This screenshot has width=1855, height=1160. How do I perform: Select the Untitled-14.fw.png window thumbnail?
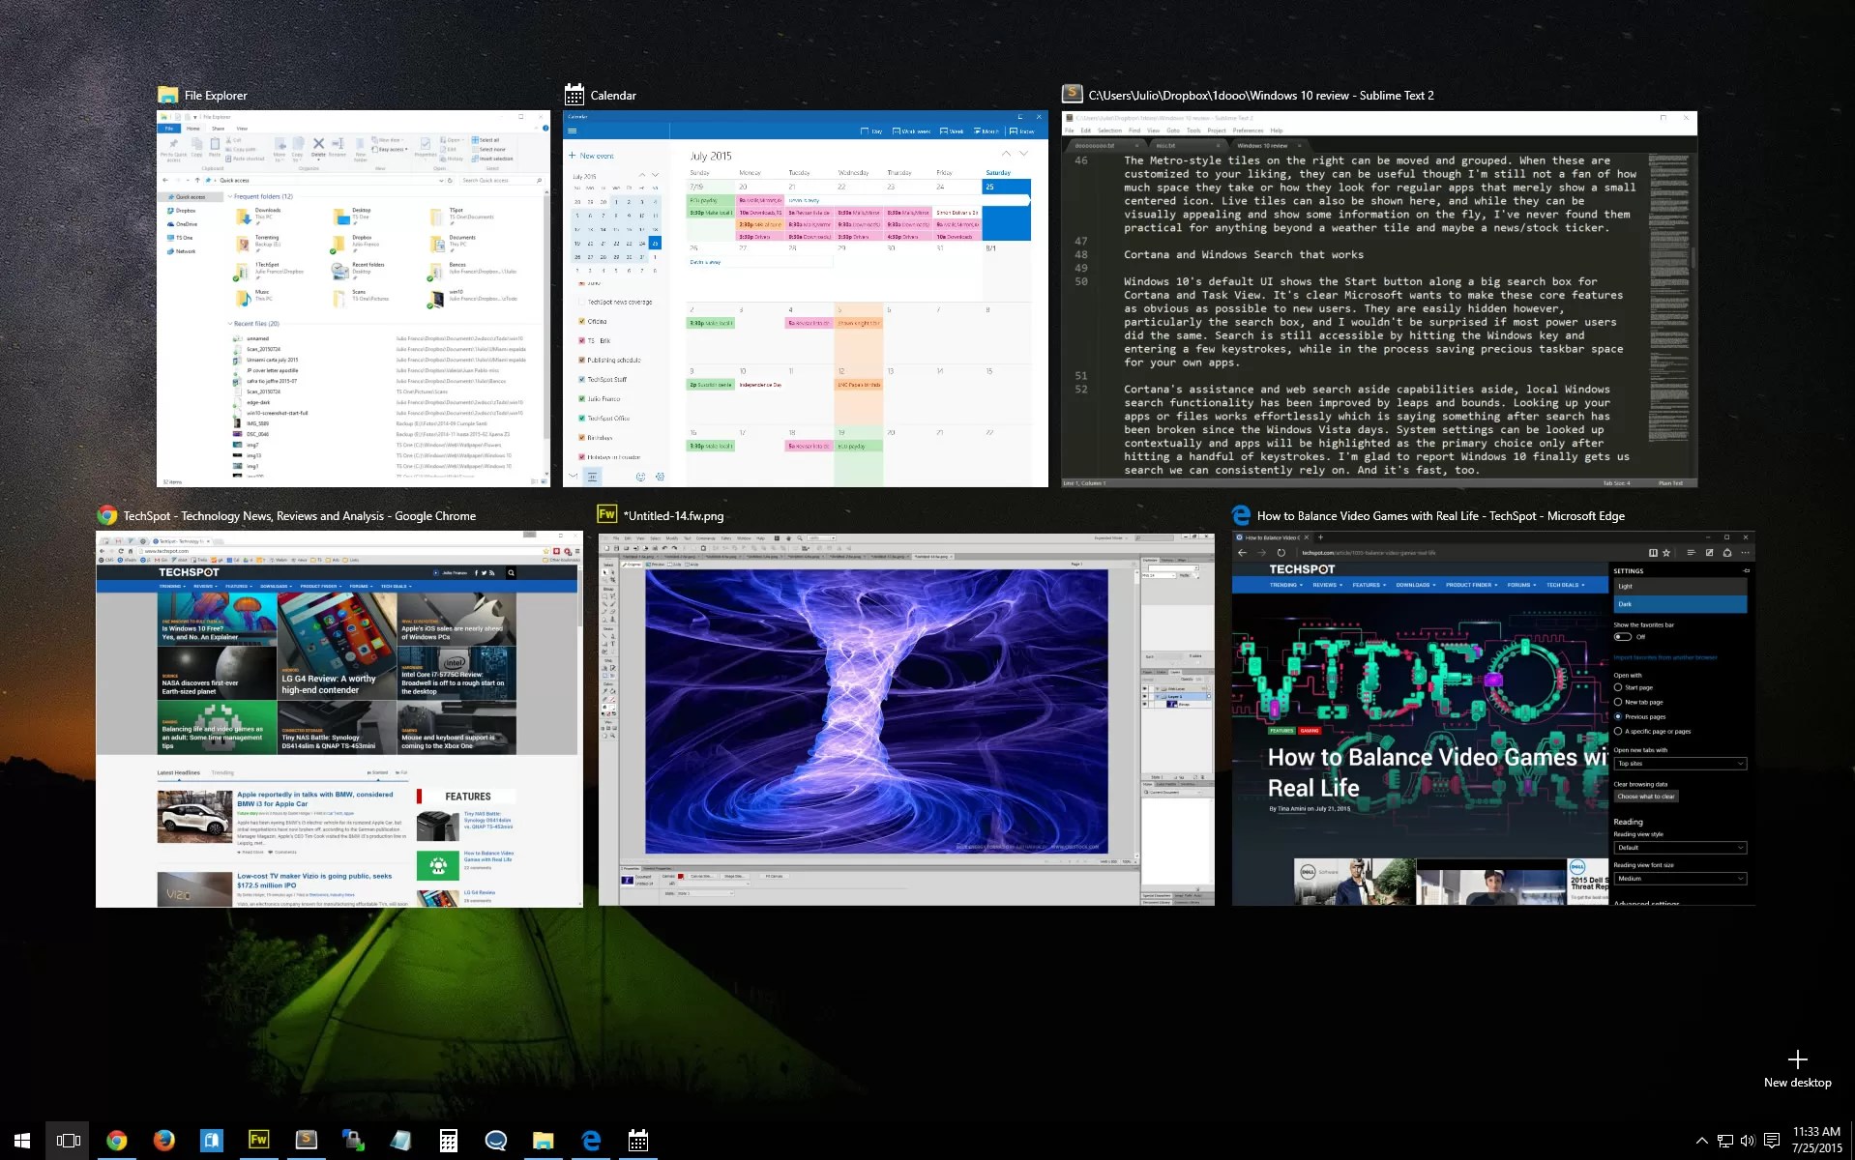[906, 719]
